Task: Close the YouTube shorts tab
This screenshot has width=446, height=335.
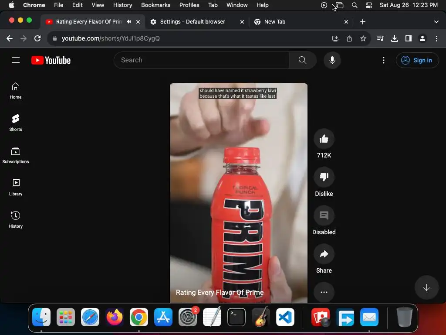Action: click(x=138, y=22)
